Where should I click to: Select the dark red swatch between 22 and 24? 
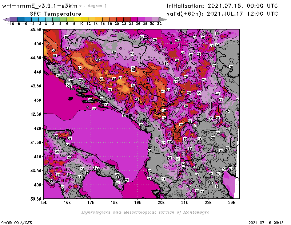(127, 19)
